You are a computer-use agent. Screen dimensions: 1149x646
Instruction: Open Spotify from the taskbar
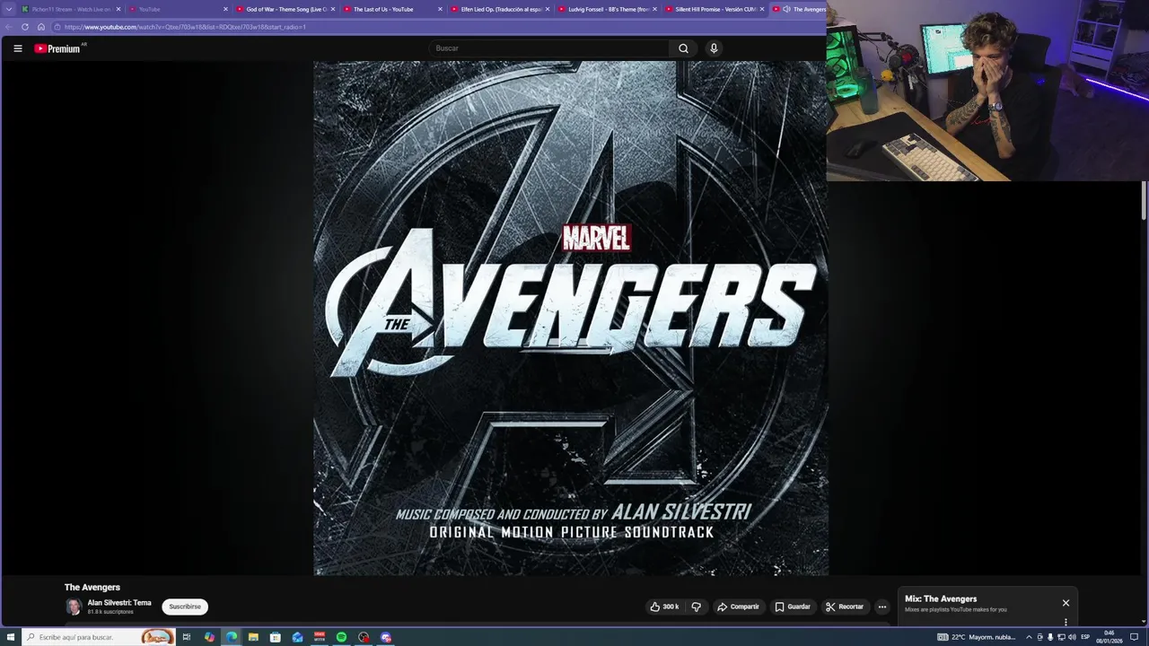point(341,637)
